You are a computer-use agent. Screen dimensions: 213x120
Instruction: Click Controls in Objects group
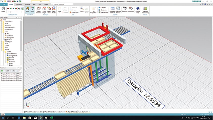coord(102,8)
